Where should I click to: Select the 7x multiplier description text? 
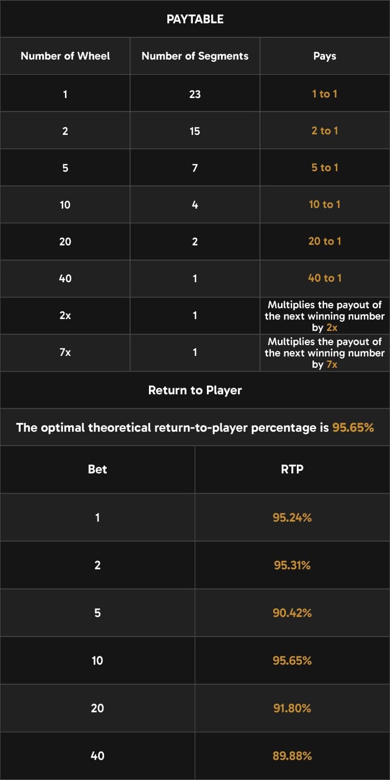pyautogui.click(x=325, y=353)
